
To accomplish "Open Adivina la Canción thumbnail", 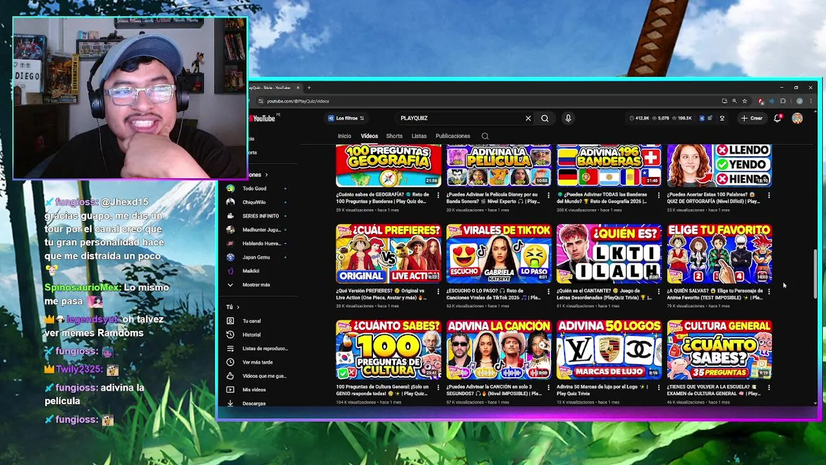I will click(499, 350).
